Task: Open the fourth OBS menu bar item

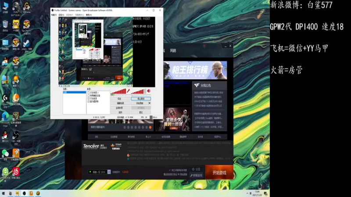Action: point(79,15)
